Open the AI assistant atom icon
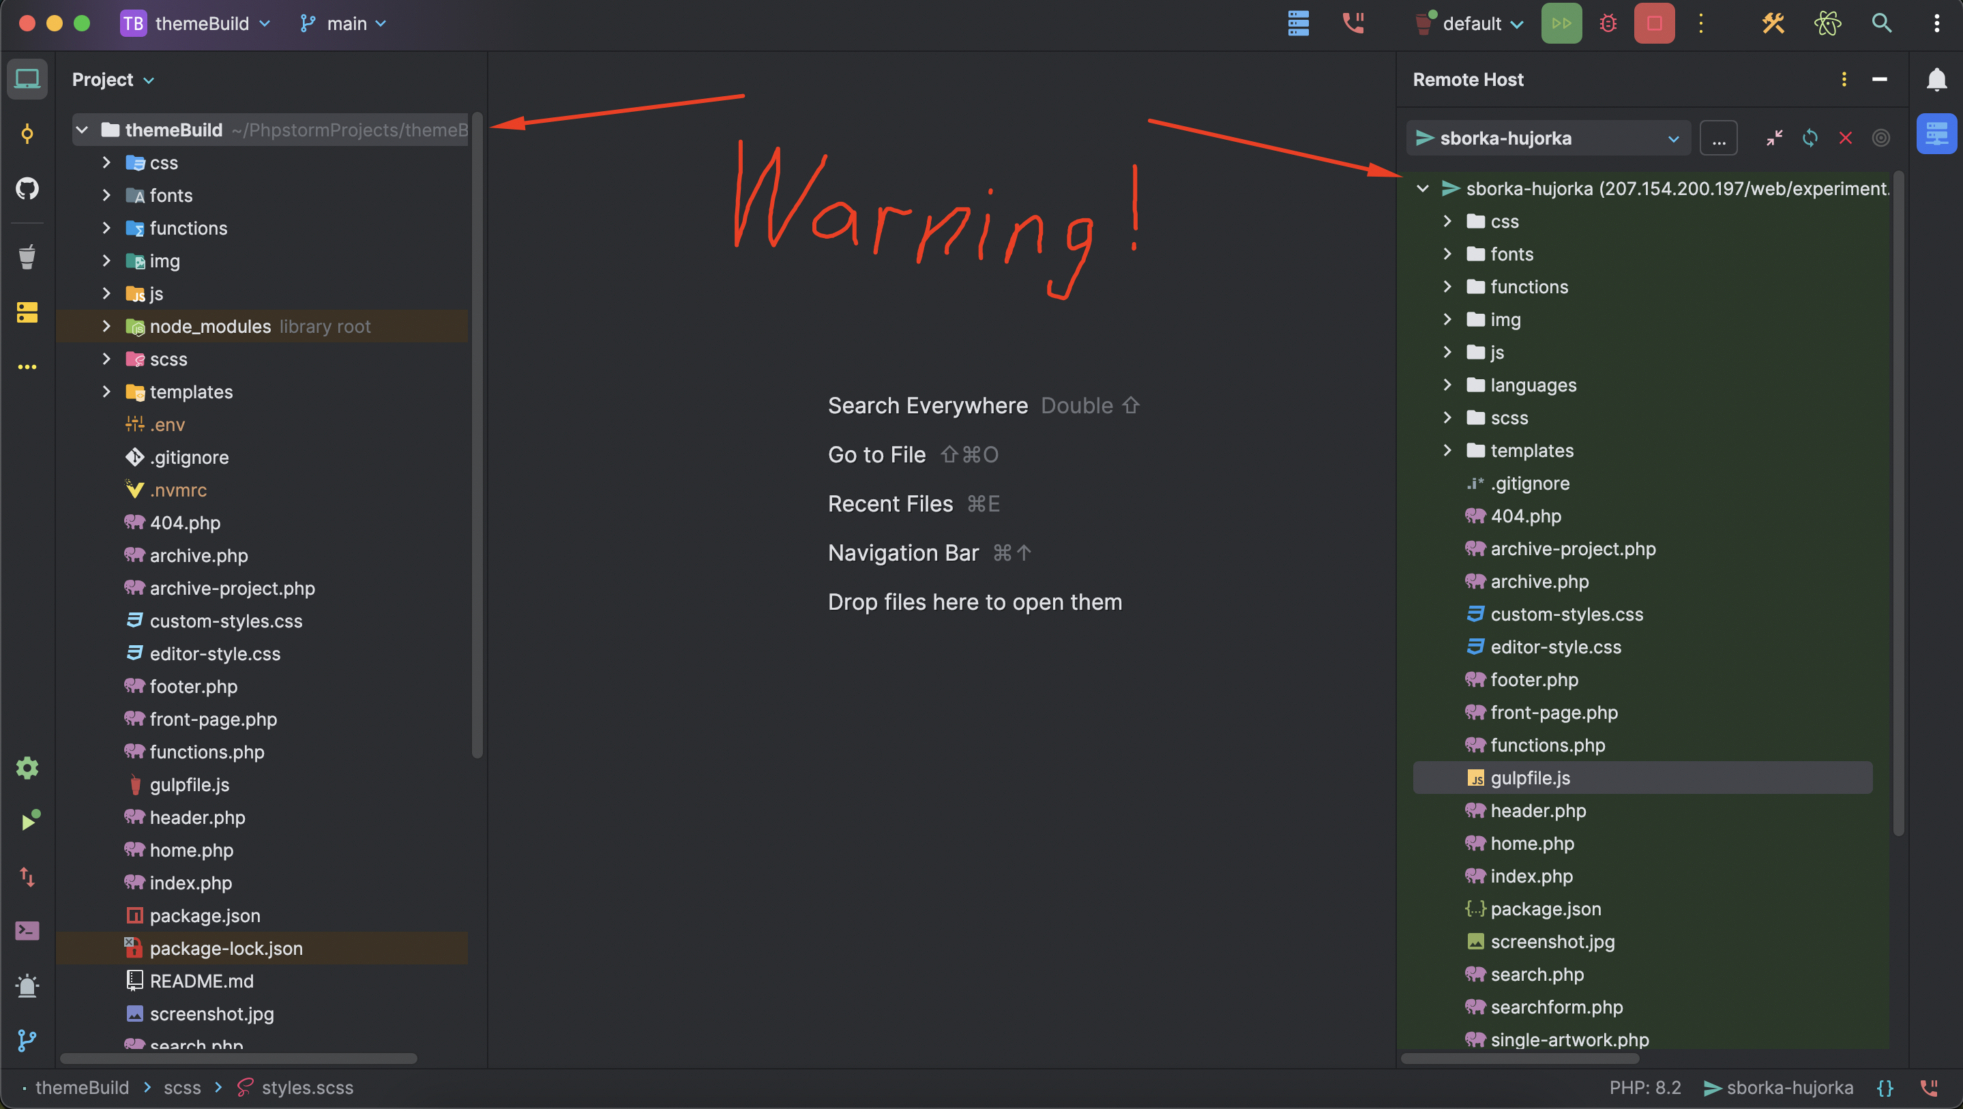This screenshot has height=1109, width=1963. pyautogui.click(x=1827, y=23)
